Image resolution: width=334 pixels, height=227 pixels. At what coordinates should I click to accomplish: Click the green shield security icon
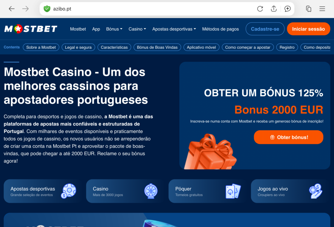click(47, 9)
